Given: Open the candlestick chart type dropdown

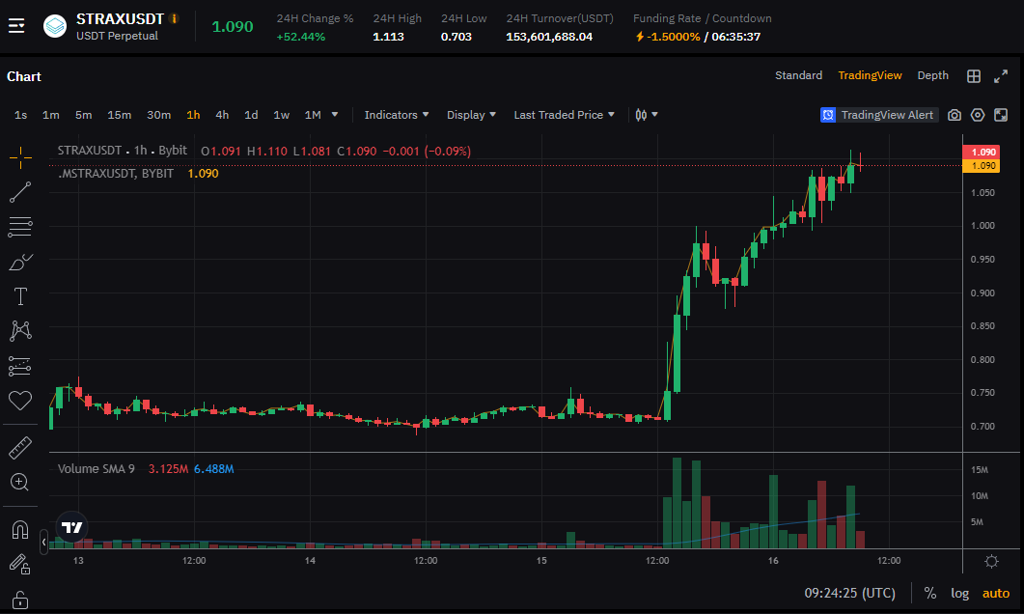Looking at the screenshot, I should pyautogui.click(x=647, y=115).
